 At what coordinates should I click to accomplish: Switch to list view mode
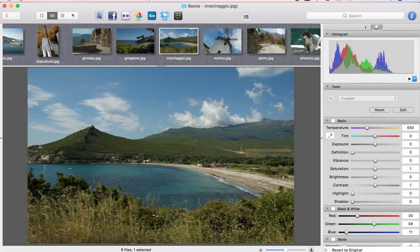pyautogui.click(x=62, y=16)
